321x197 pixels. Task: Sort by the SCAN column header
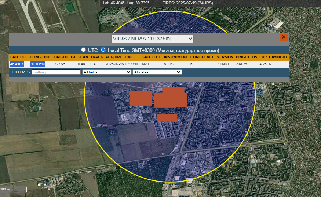pyautogui.click(x=83, y=57)
